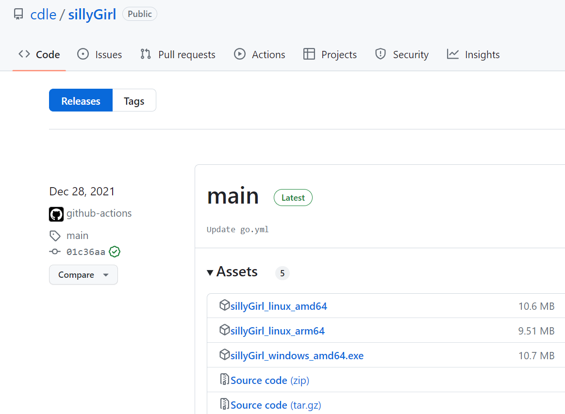Screen dimensions: 565x414
Task: Click the 9.51 MB size value
Action: coord(536,331)
